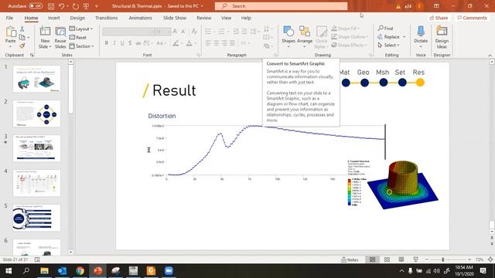
Task: Open the Comments pane button
Action: pyautogui.click(x=472, y=18)
